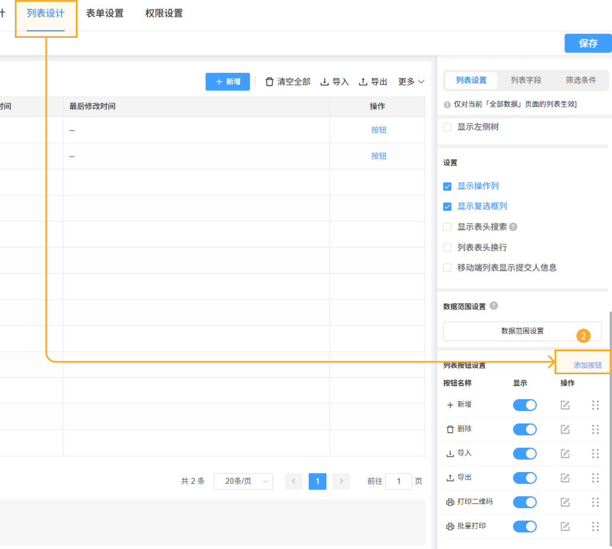This screenshot has width=612, height=549.
Task: Click 按钮 link in first table row
Action: (x=379, y=130)
